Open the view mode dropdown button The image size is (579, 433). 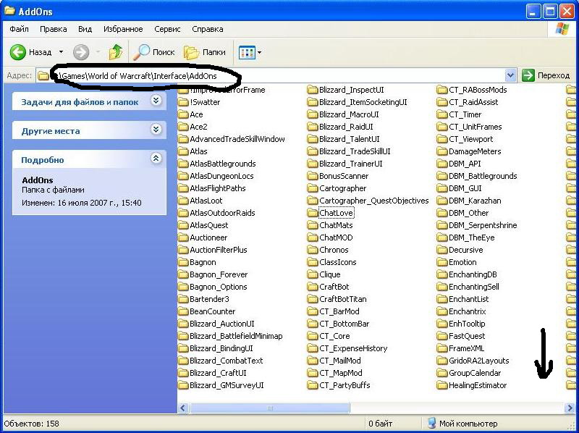(x=250, y=52)
